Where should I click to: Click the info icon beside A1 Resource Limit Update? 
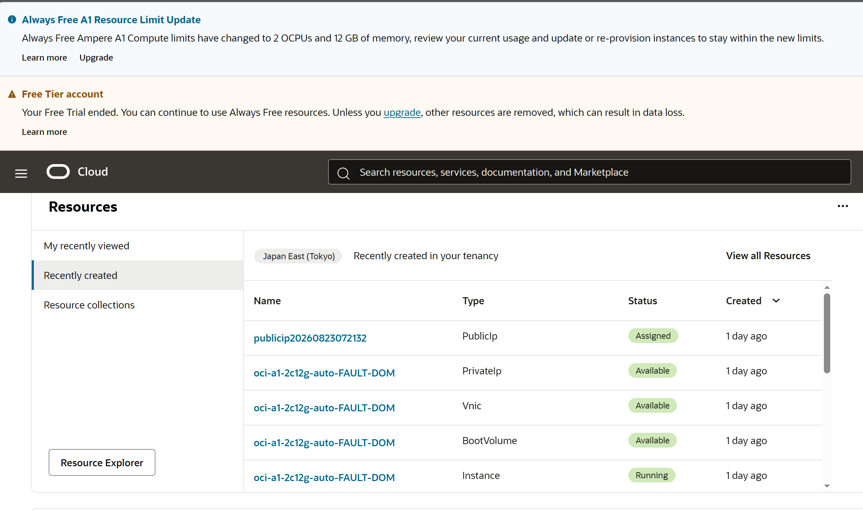click(12, 19)
